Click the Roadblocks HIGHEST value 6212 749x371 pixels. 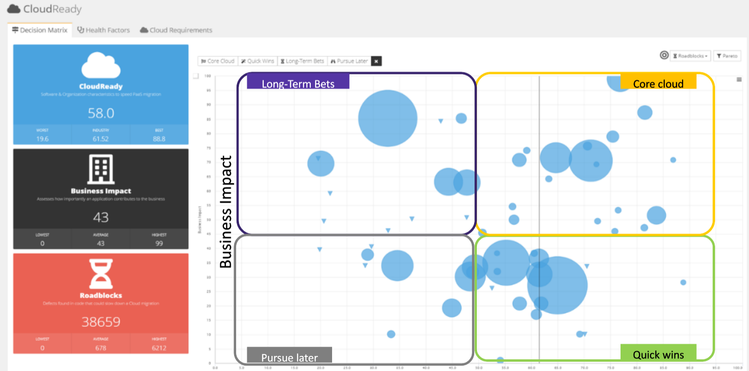(159, 348)
